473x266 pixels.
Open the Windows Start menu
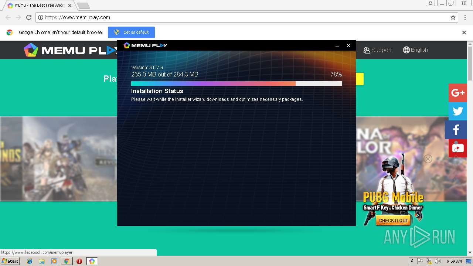pyautogui.click(x=10, y=261)
